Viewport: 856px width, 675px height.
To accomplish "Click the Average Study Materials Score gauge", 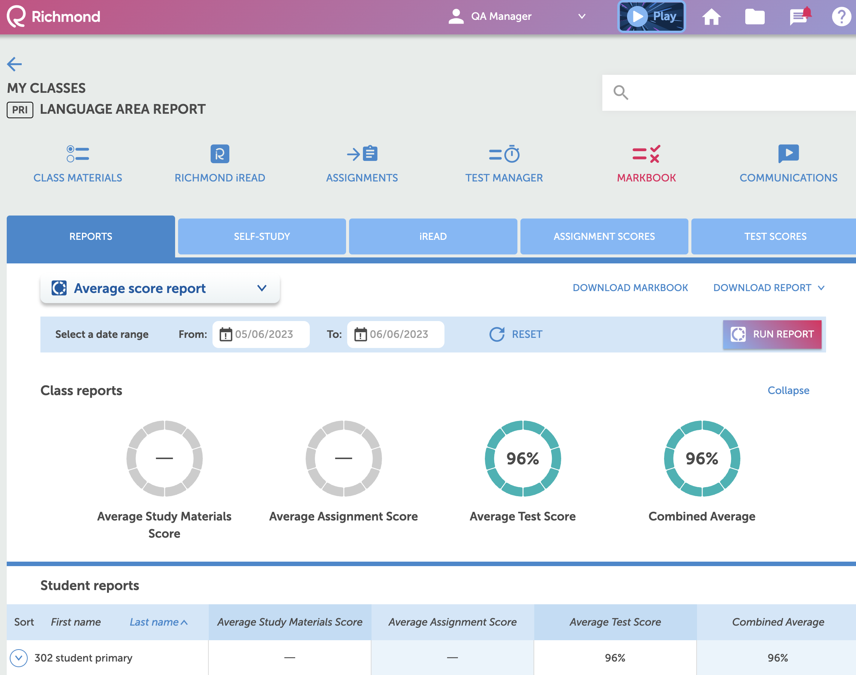I will point(164,458).
